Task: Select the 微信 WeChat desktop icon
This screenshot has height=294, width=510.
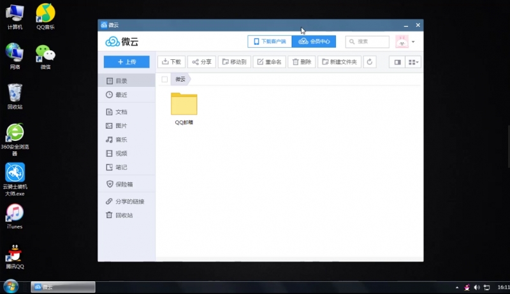Action: coord(45,56)
